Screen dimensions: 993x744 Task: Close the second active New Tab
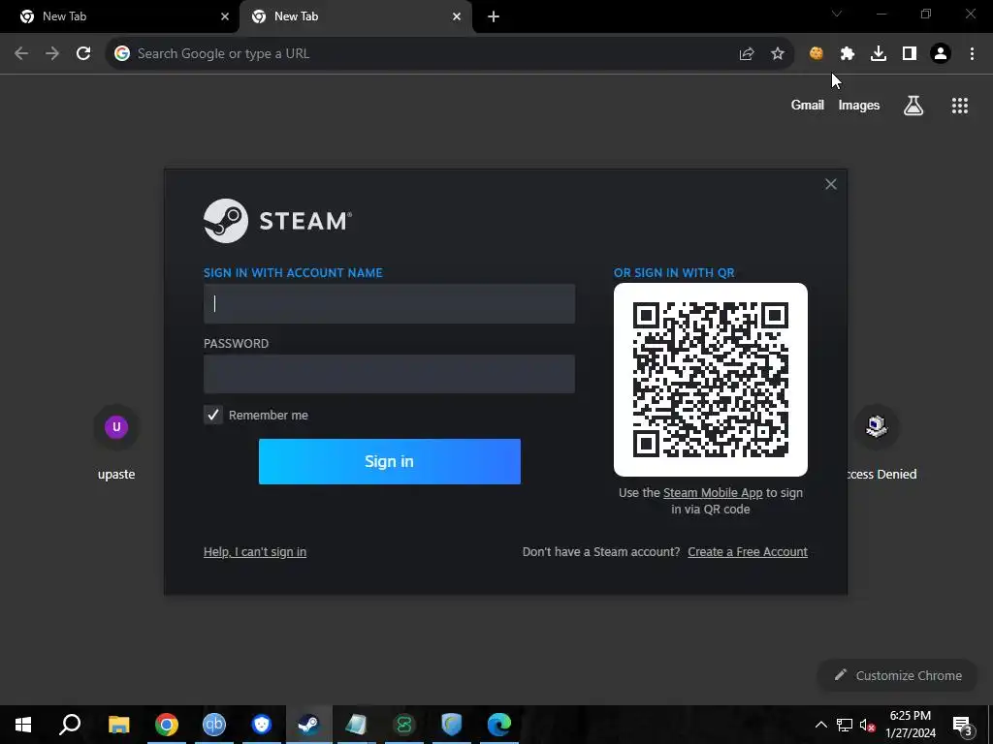tap(457, 16)
